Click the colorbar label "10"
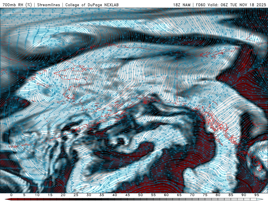 (37, 195)
